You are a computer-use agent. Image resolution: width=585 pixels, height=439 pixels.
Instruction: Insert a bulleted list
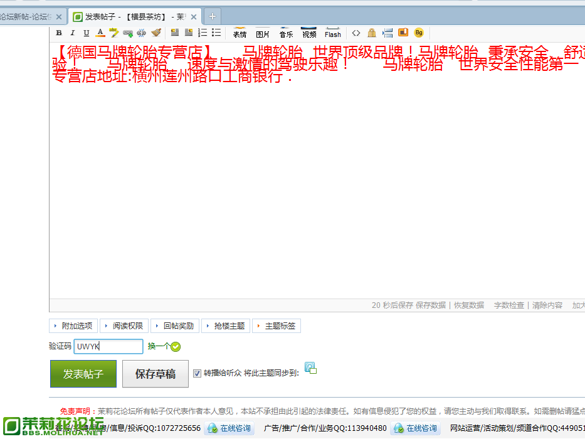click(x=216, y=33)
